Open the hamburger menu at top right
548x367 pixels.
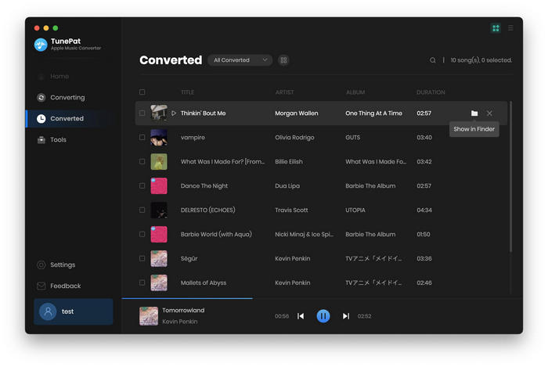[x=510, y=28]
